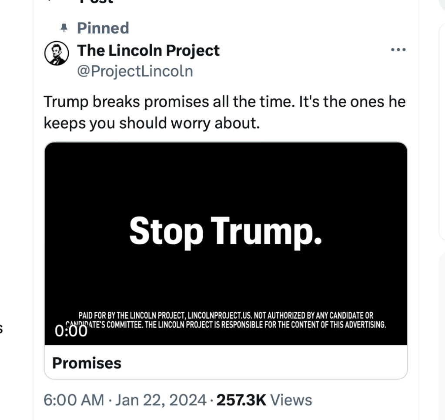Click the pin icon beside Pinned
This screenshot has width=445, height=420.
pyautogui.click(x=64, y=28)
